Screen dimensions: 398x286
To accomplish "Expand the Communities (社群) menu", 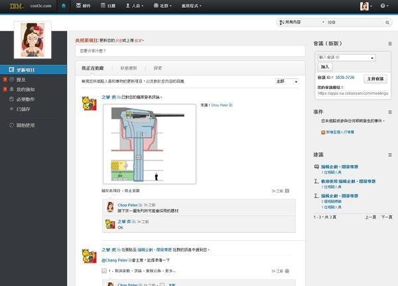I will (x=163, y=5).
